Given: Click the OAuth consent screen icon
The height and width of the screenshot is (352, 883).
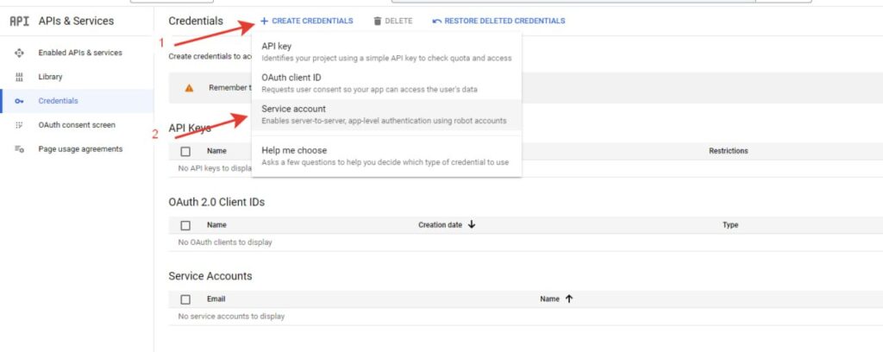Looking at the screenshot, I should point(19,125).
